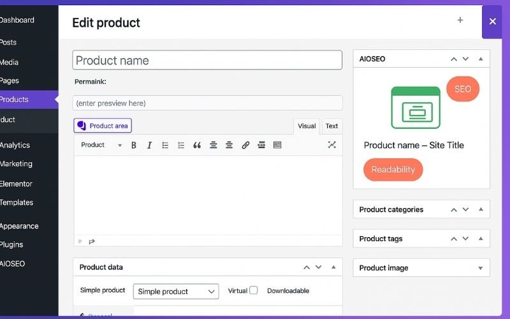Collapse the Product categories panel
The width and height of the screenshot is (510, 319).
(481, 209)
